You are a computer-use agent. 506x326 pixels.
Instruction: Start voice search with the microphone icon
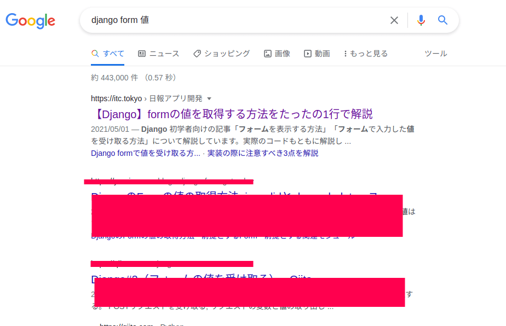[421, 20]
